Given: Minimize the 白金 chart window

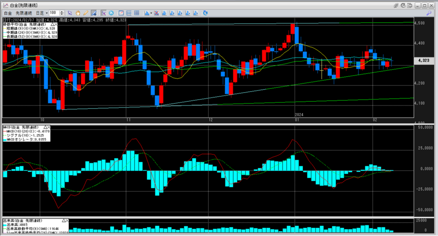Looking at the screenshot, I should pos(418,5).
